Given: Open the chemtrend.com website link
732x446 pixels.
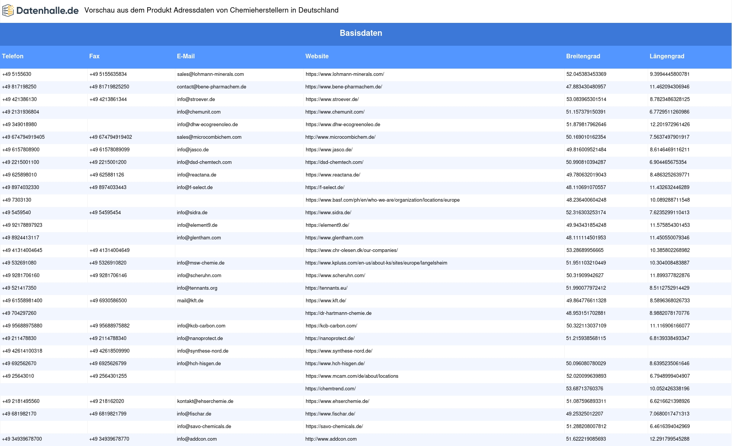Looking at the screenshot, I should click(x=331, y=389).
